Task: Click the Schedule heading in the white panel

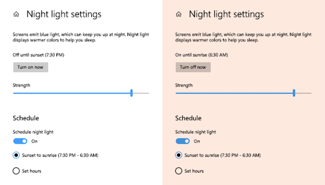Action: click(x=26, y=118)
